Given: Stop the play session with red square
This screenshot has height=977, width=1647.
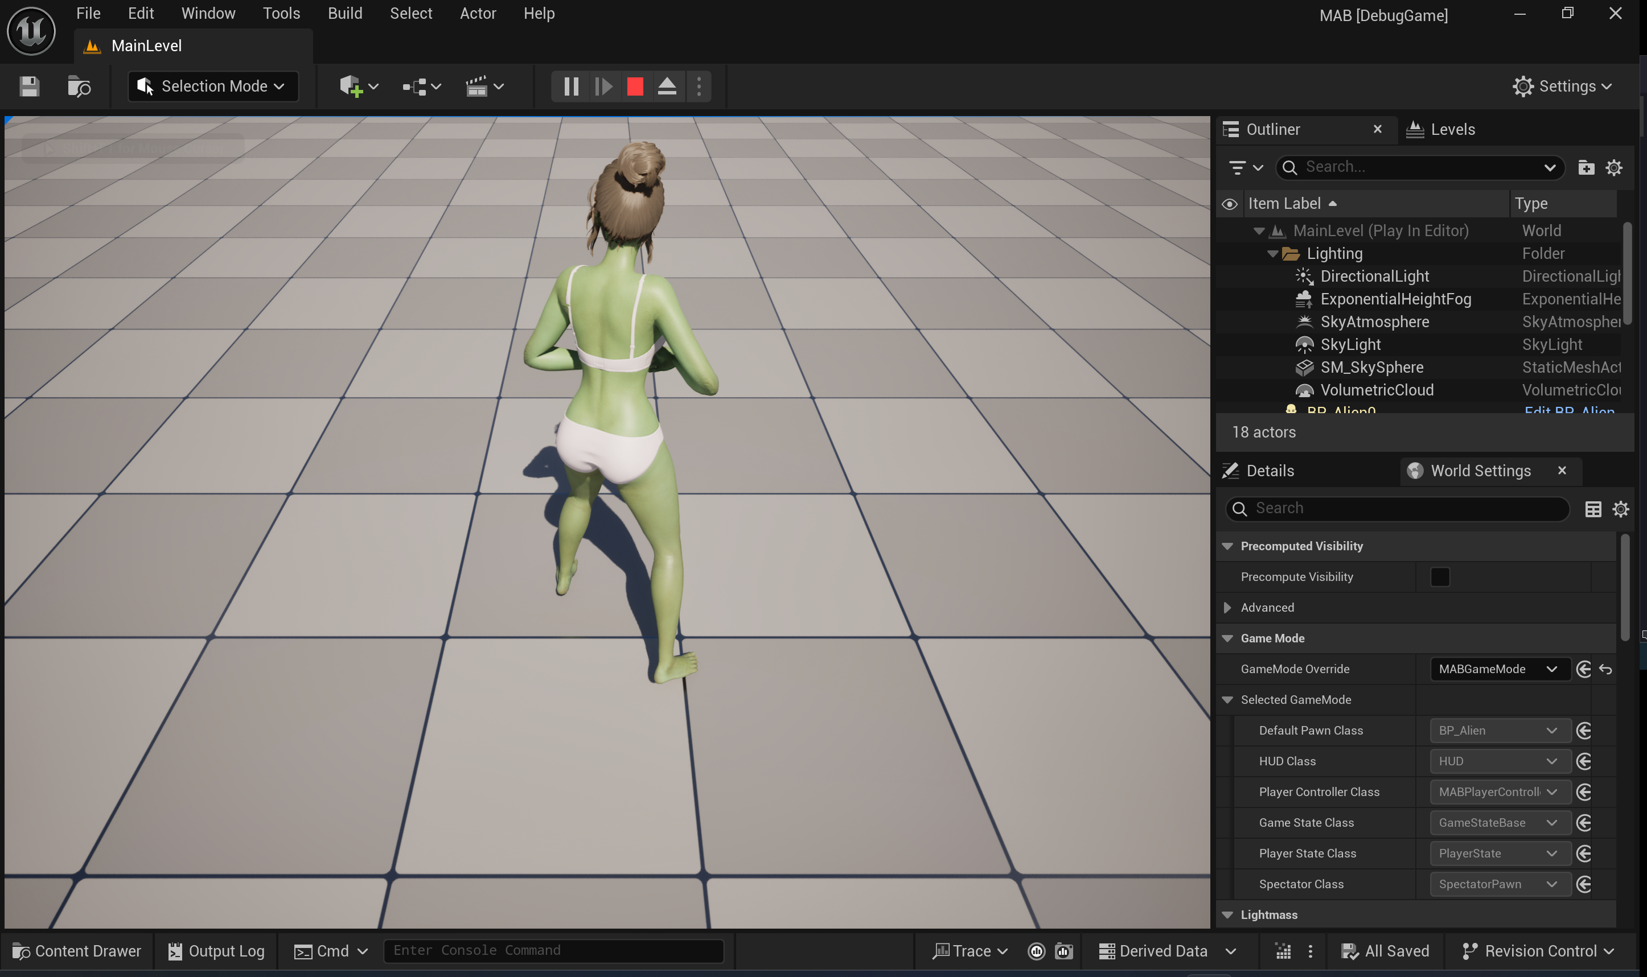Looking at the screenshot, I should [x=635, y=86].
